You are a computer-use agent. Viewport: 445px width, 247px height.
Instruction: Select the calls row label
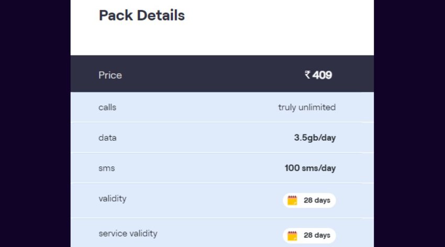coord(107,107)
